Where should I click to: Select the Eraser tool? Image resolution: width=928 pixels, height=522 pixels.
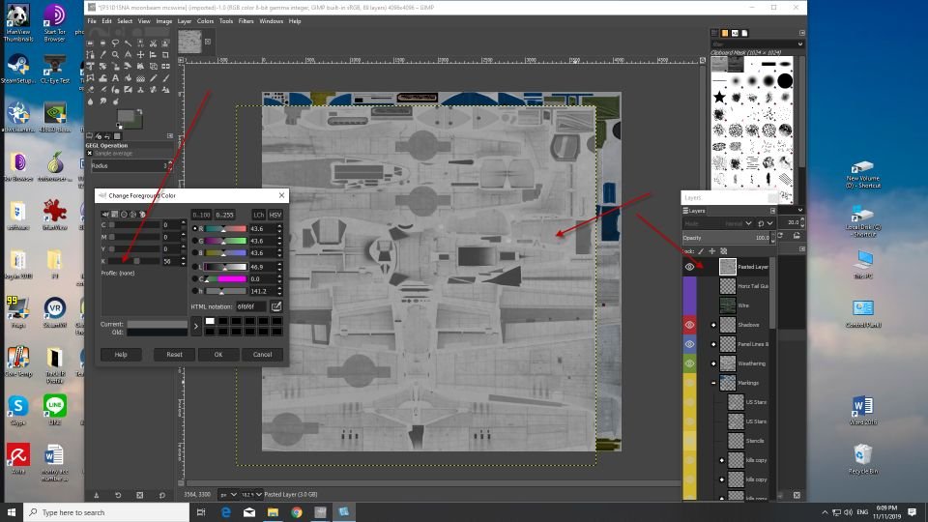(x=89, y=89)
